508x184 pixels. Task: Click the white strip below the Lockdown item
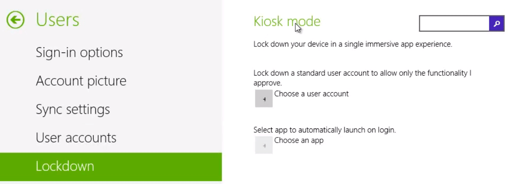click(111, 182)
